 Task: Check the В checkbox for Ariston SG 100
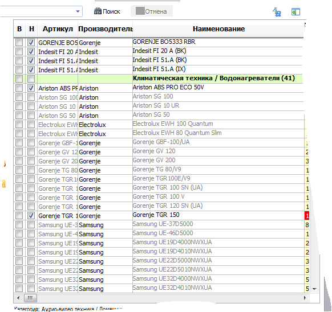click(x=19, y=97)
